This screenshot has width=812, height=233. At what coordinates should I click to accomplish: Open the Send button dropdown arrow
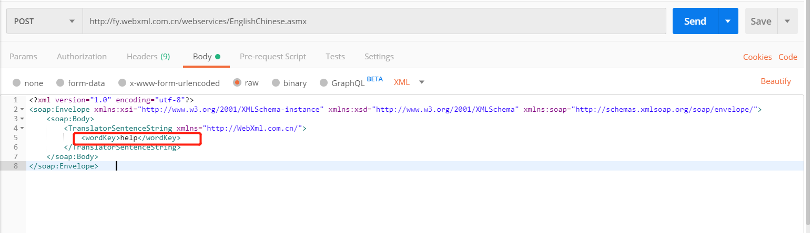coord(728,21)
